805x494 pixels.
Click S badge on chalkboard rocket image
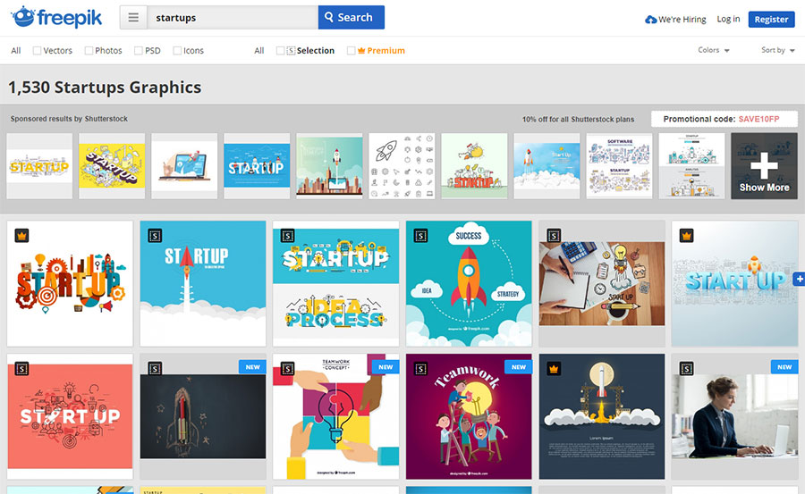[155, 369]
